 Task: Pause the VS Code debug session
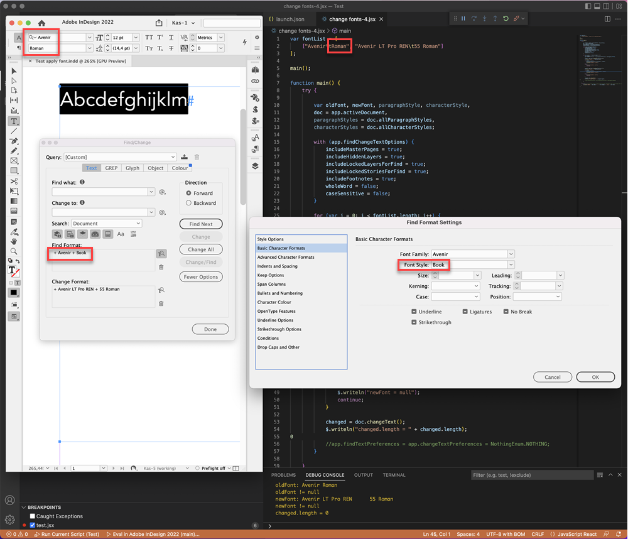[x=463, y=18]
